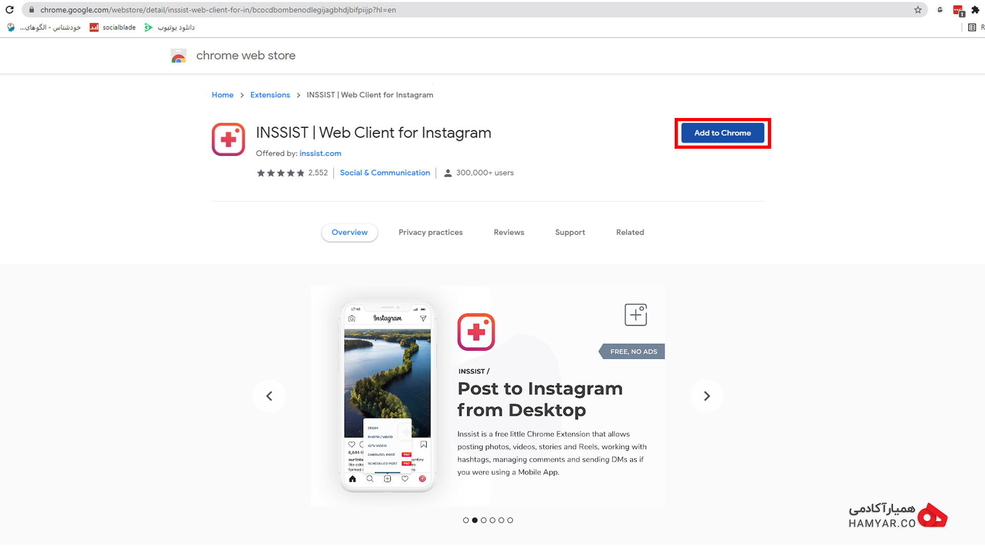The image size is (985, 554).
Task: Click the Add to Chrome button
Action: pyautogui.click(x=722, y=133)
